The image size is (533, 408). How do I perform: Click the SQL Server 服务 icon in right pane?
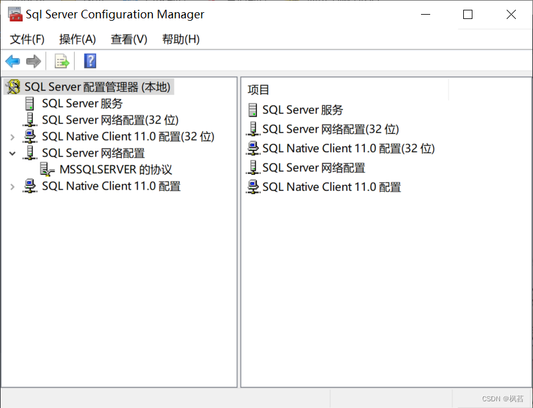point(253,110)
